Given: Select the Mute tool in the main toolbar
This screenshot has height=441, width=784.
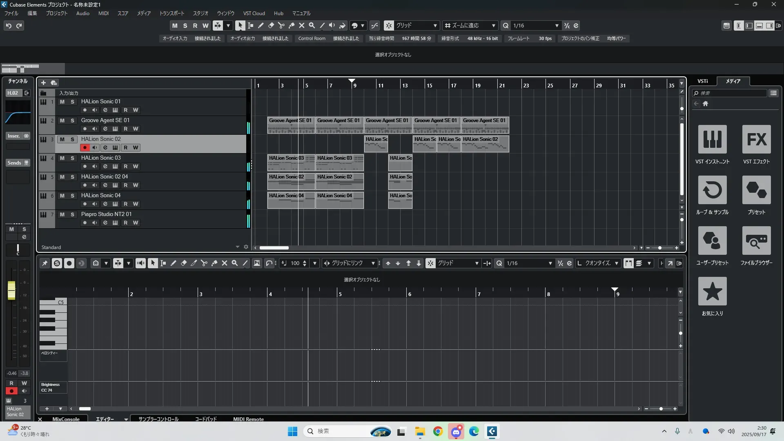Looking at the screenshot, I should (x=302, y=25).
